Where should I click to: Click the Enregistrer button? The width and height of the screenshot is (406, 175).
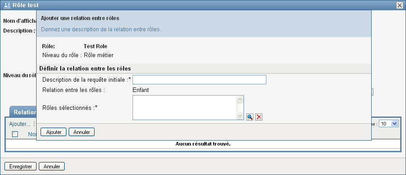point(21,167)
